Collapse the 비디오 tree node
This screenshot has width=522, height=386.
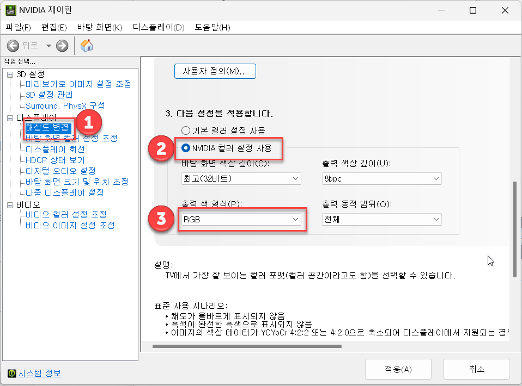(10, 205)
